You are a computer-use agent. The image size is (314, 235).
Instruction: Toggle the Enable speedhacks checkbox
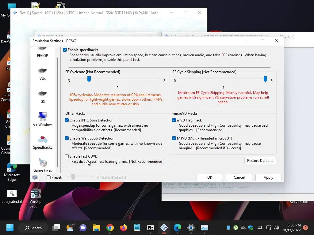click(x=65, y=50)
